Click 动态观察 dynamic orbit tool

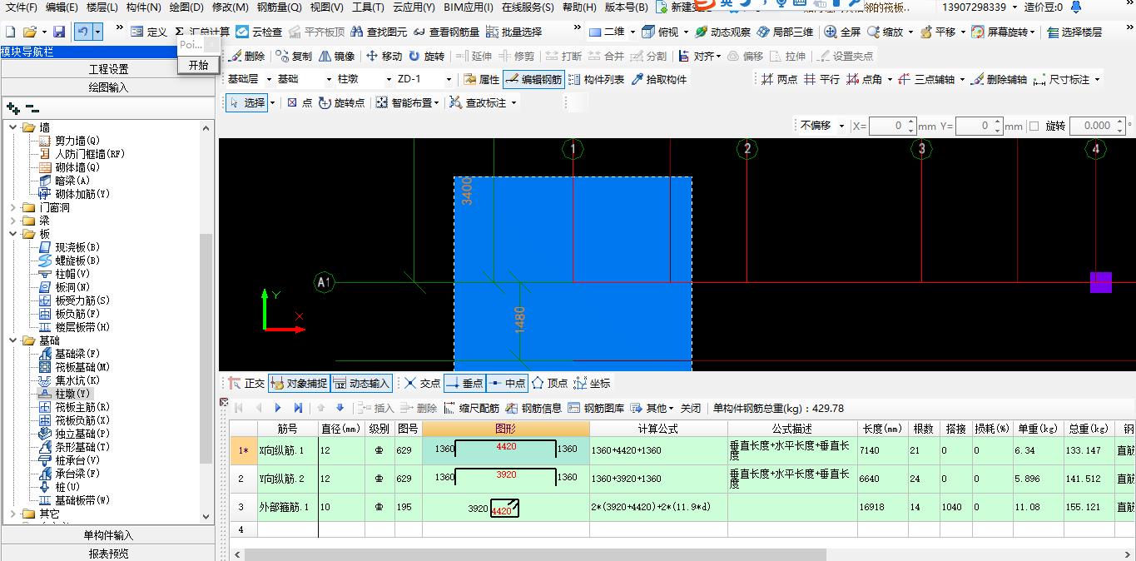point(722,32)
